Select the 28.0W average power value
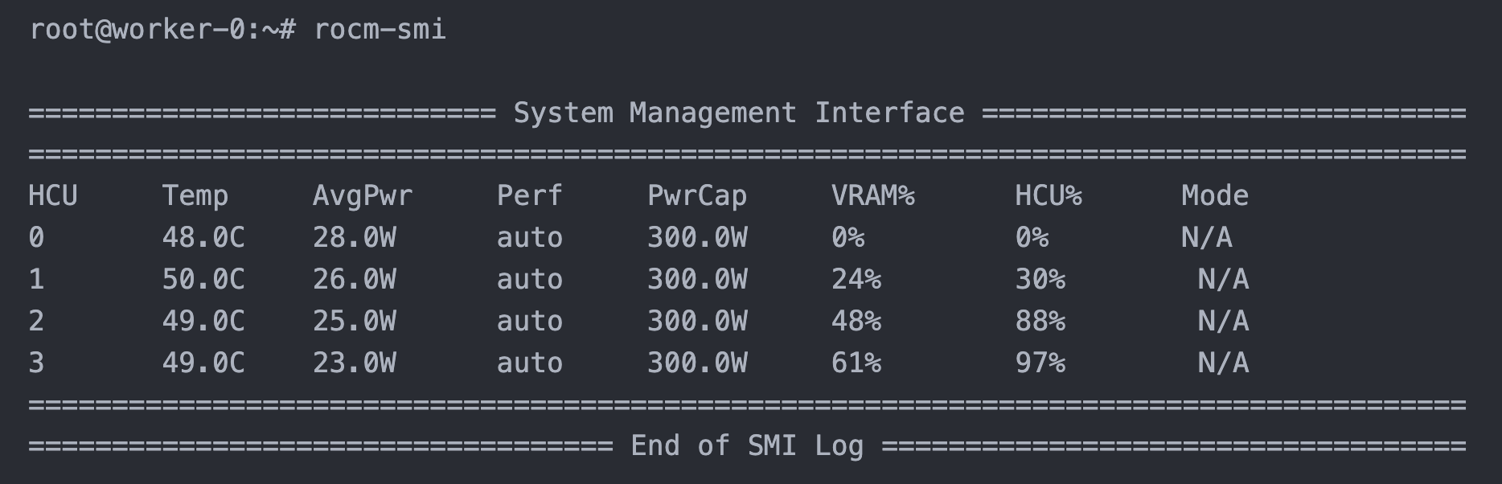Image resolution: width=1502 pixels, height=484 pixels. [x=354, y=238]
